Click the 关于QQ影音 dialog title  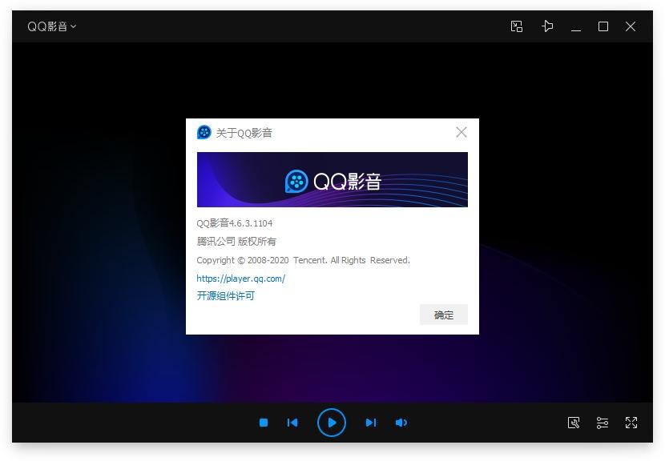coord(244,133)
